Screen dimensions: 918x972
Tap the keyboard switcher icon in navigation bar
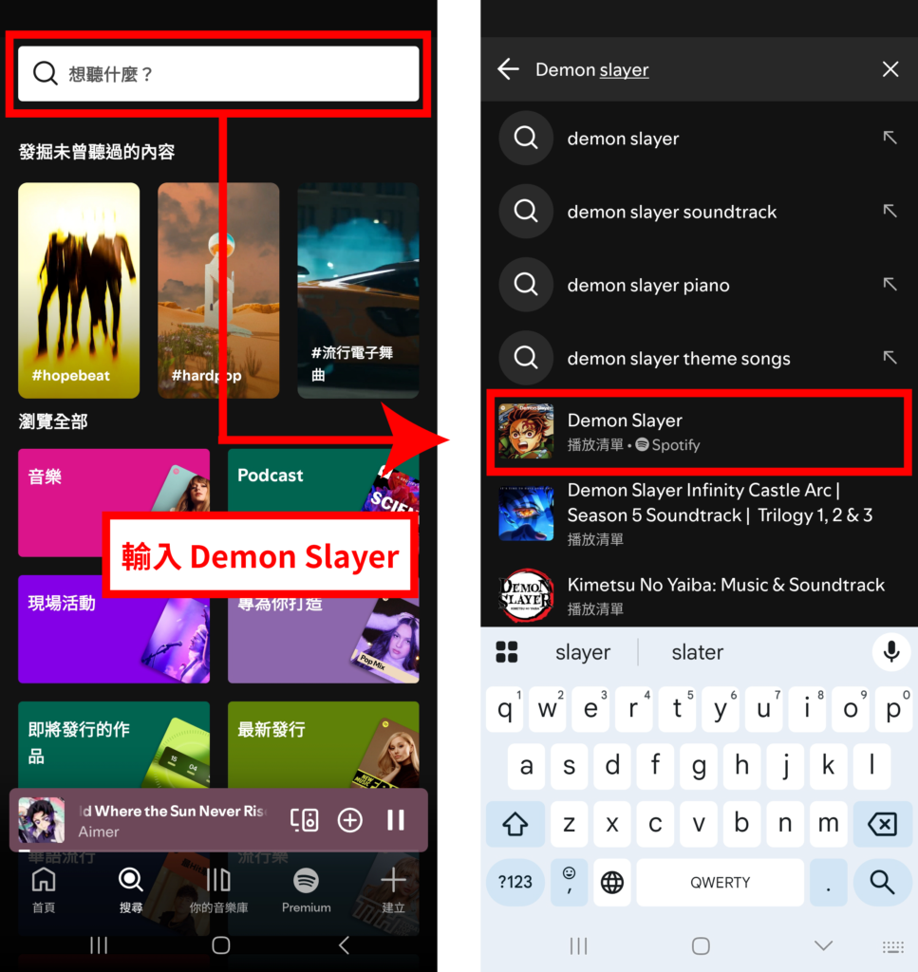[893, 946]
